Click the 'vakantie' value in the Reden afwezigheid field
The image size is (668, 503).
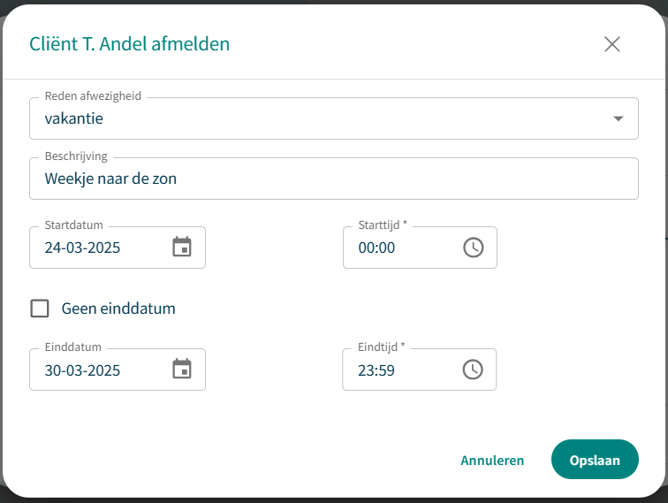coord(74,118)
